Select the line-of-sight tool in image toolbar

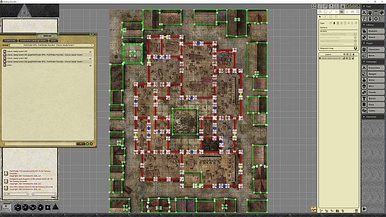pyautogui.click(x=342, y=12)
